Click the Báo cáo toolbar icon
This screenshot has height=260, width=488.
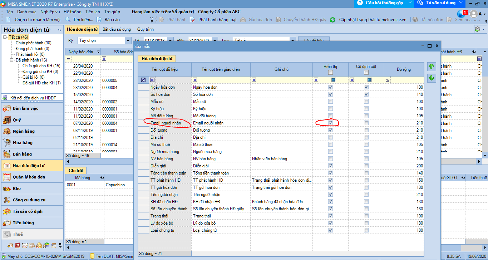coord(99,20)
